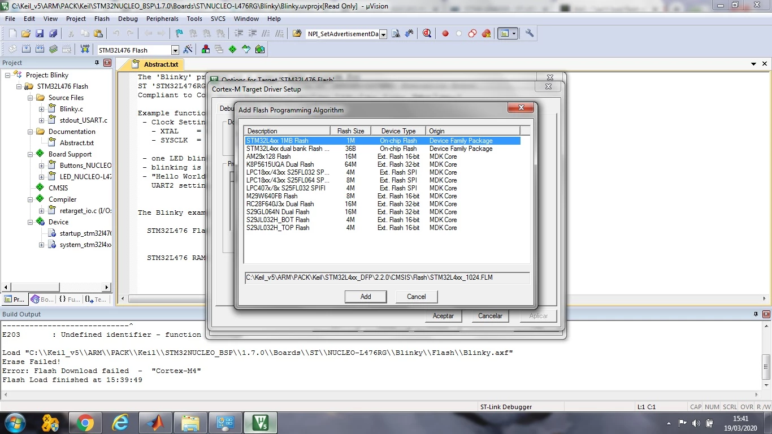Click the Manage Project Items icon
Screen dimensions: 772x434
point(206,50)
